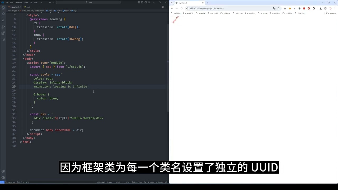Viewport: 338px width, 190px height.
Task: Toggle the primary sidebar in VS Code
Action: 139,2
